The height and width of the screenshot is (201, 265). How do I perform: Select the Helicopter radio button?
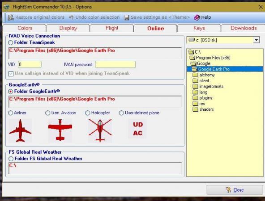tap(88, 113)
